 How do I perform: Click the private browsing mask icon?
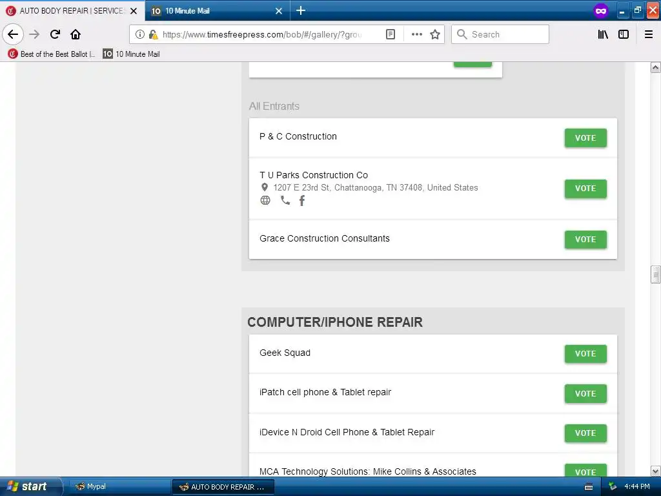tap(601, 10)
